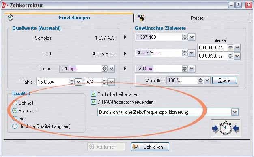
Task: Click the Quelle button
Action: tap(224, 80)
